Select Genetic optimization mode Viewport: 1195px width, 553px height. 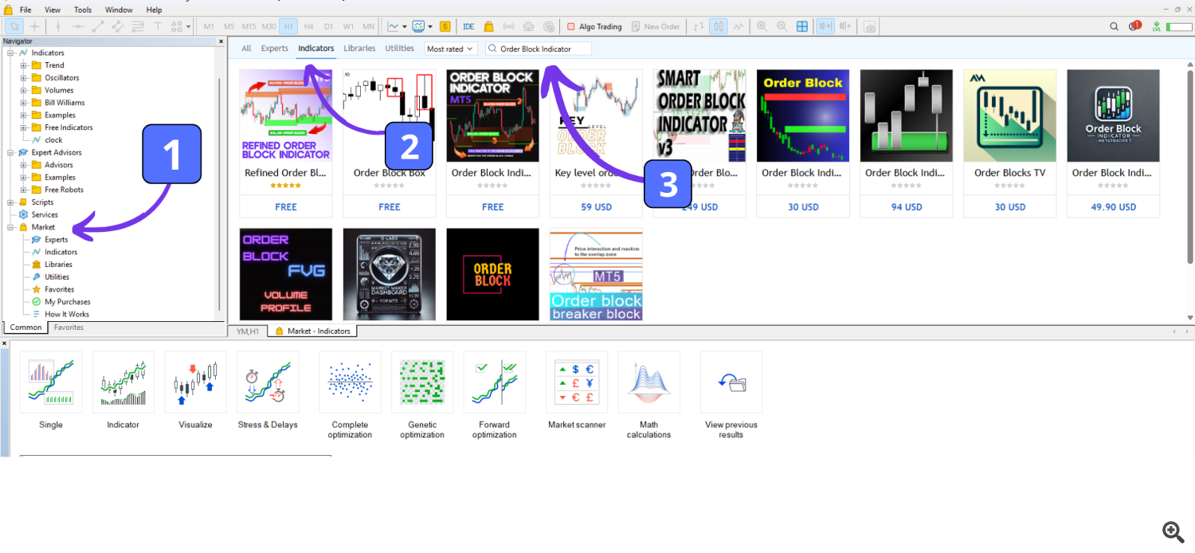tap(422, 396)
